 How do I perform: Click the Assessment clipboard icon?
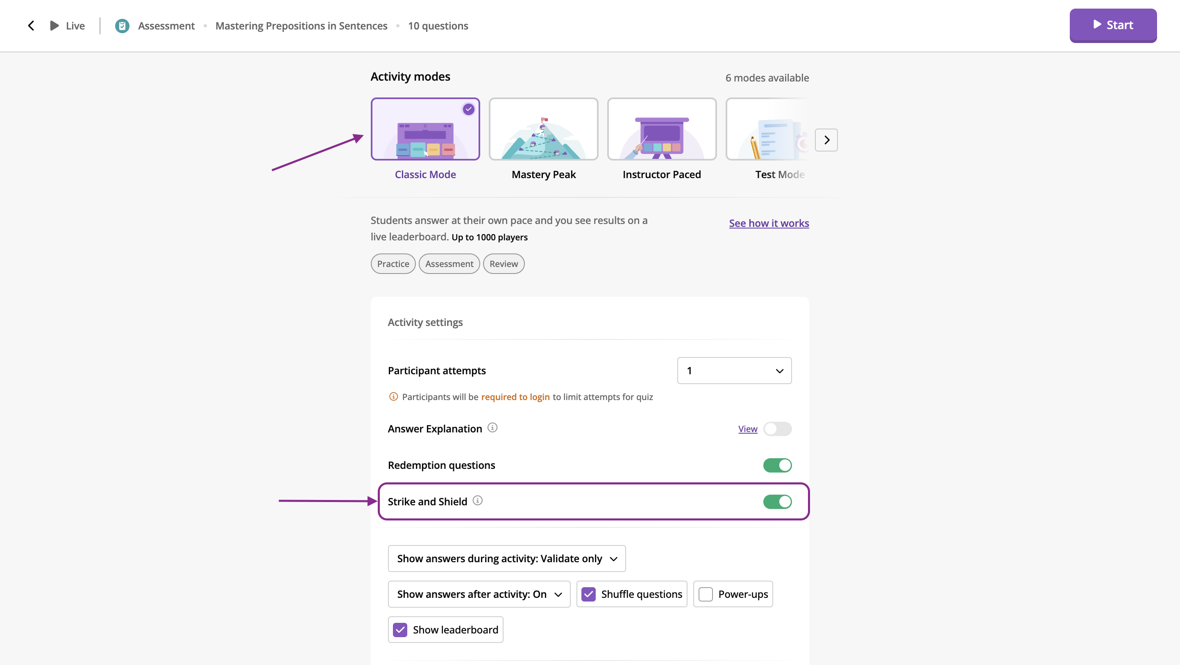coord(122,26)
